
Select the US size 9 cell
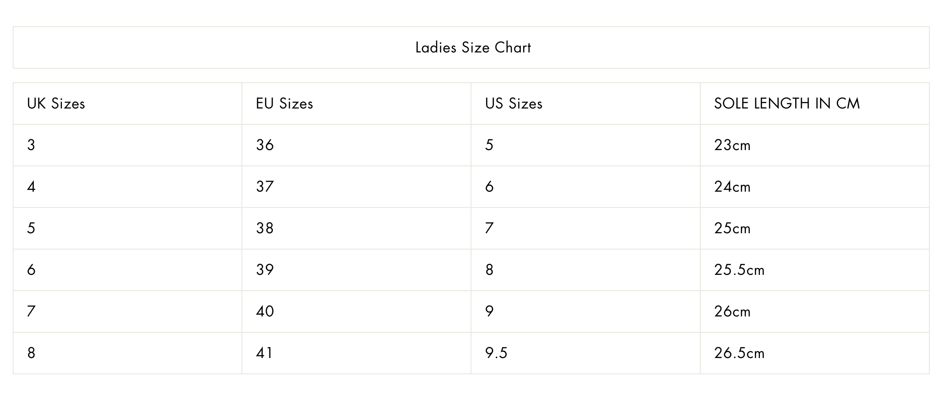click(489, 311)
